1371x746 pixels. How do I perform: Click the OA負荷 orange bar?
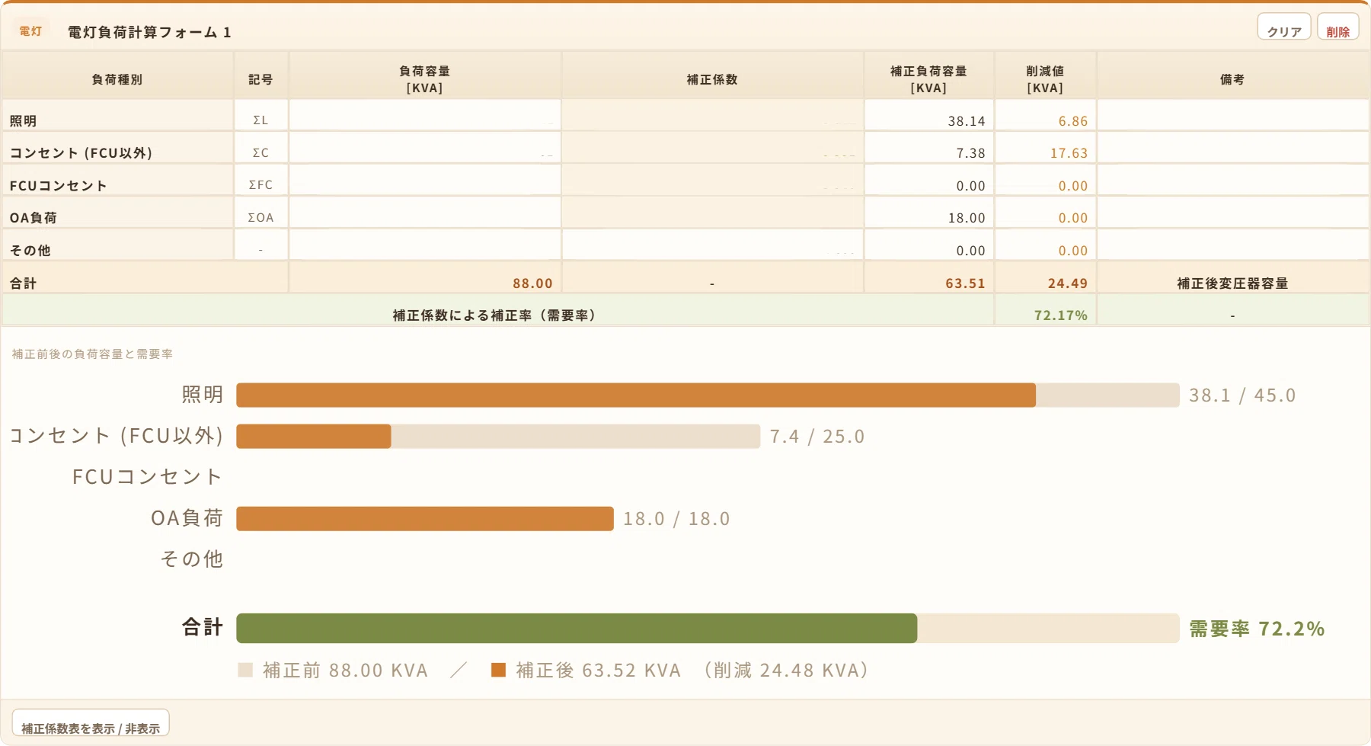(425, 518)
